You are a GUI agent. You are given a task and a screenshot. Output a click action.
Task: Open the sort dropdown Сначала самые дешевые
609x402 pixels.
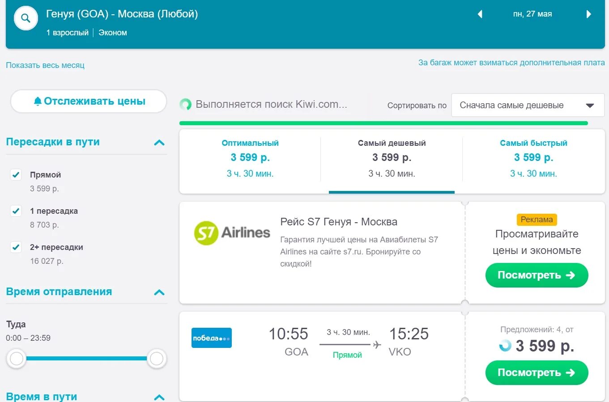[528, 106]
